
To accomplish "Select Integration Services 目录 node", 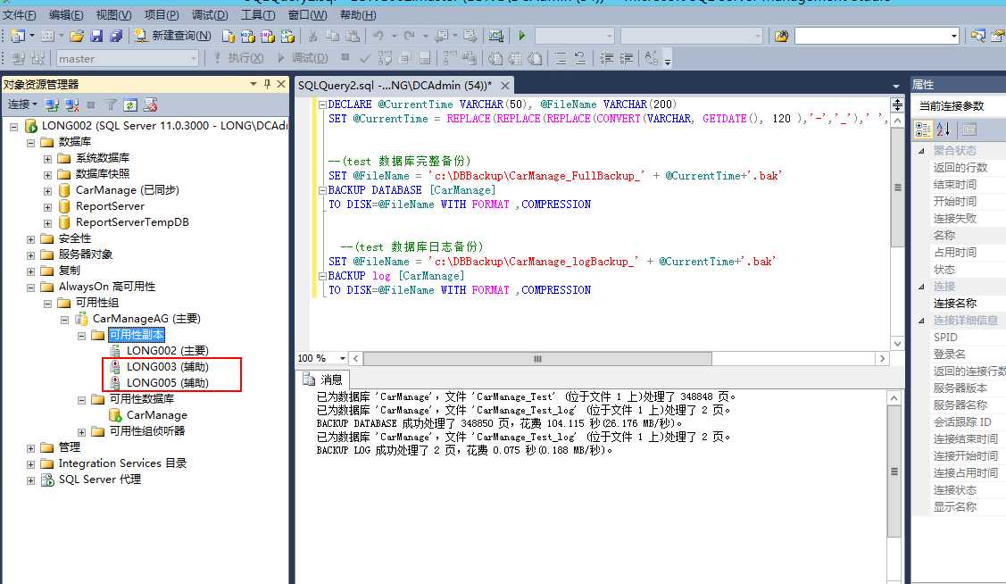I will [122, 463].
